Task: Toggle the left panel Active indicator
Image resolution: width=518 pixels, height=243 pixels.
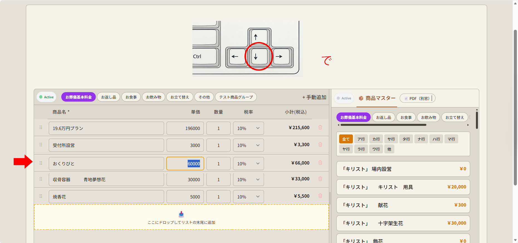Action: point(47,97)
